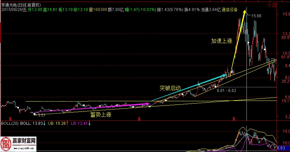This screenshot has height=152, width=290.
Task: Click the leftmost red S marker on the time axis
Action: point(10,118)
